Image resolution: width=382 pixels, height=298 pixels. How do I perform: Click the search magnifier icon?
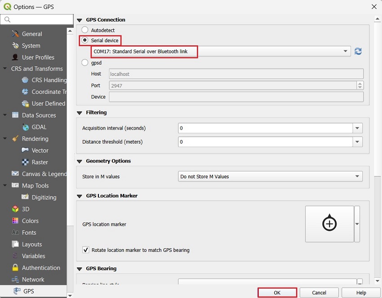point(7,20)
